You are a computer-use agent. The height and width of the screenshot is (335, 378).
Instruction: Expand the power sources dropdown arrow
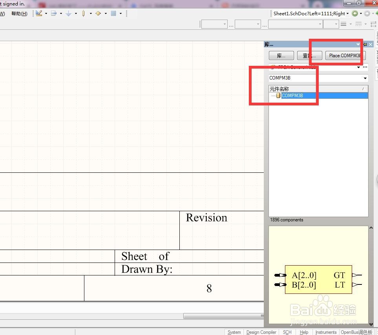(76, 13)
